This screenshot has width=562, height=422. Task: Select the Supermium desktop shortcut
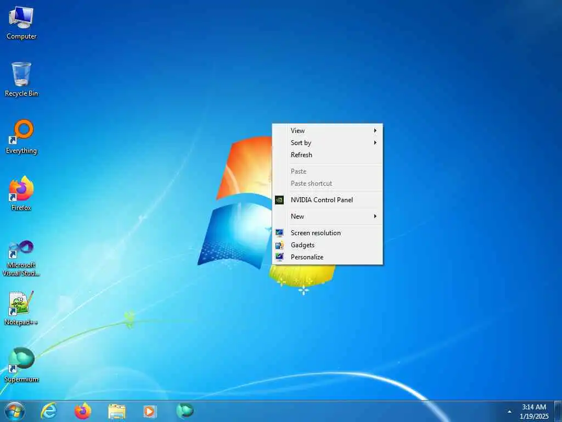click(21, 365)
